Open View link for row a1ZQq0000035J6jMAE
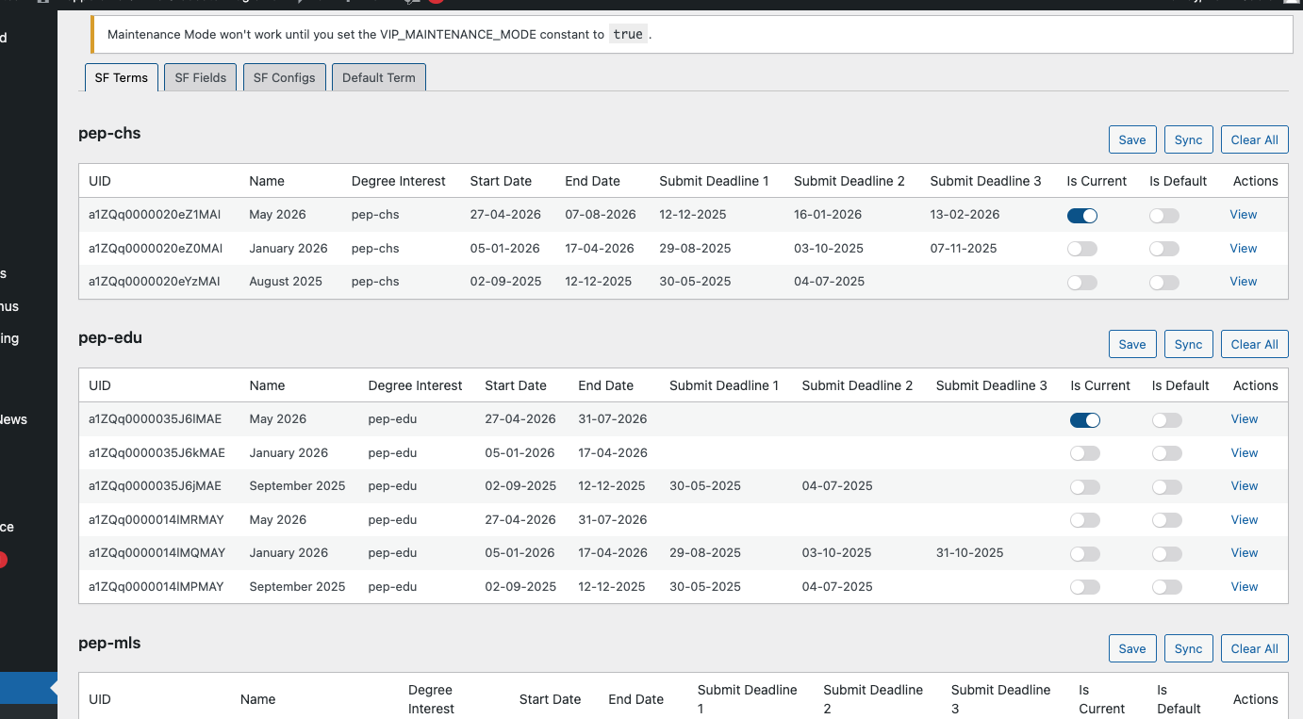This screenshot has height=719, width=1303. pos(1244,485)
